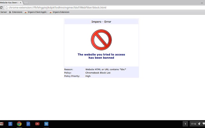Click the High policy priority value
205x128 pixels.
click(88, 76)
